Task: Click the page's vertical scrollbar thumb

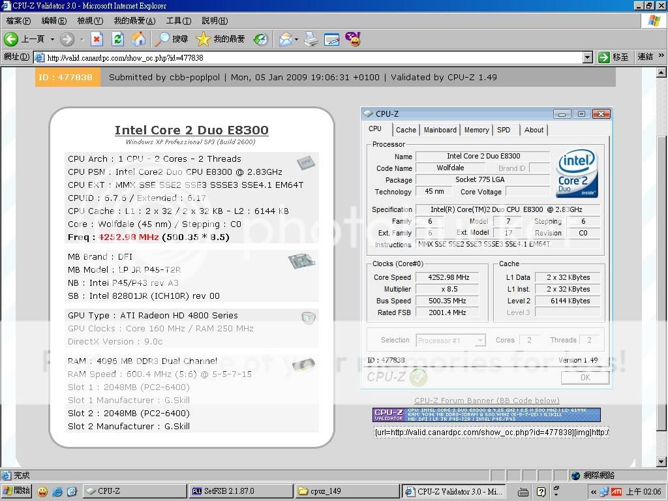Action: pyautogui.click(x=661, y=283)
